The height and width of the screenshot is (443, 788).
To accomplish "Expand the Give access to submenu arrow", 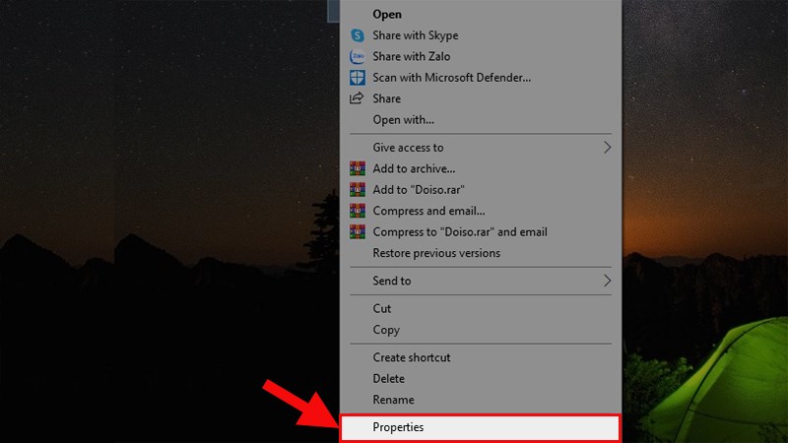I will pos(607,147).
